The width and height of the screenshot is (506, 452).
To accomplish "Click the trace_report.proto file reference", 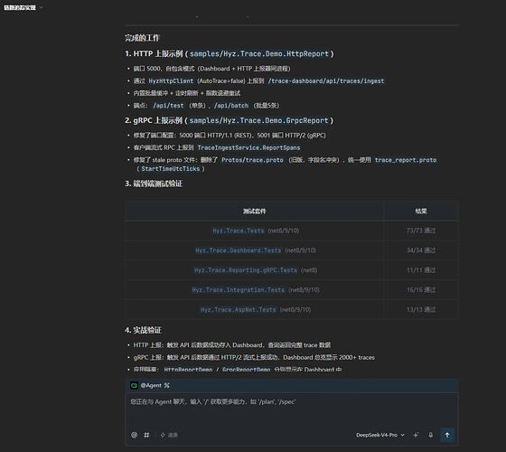I will click(x=406, y=160).
